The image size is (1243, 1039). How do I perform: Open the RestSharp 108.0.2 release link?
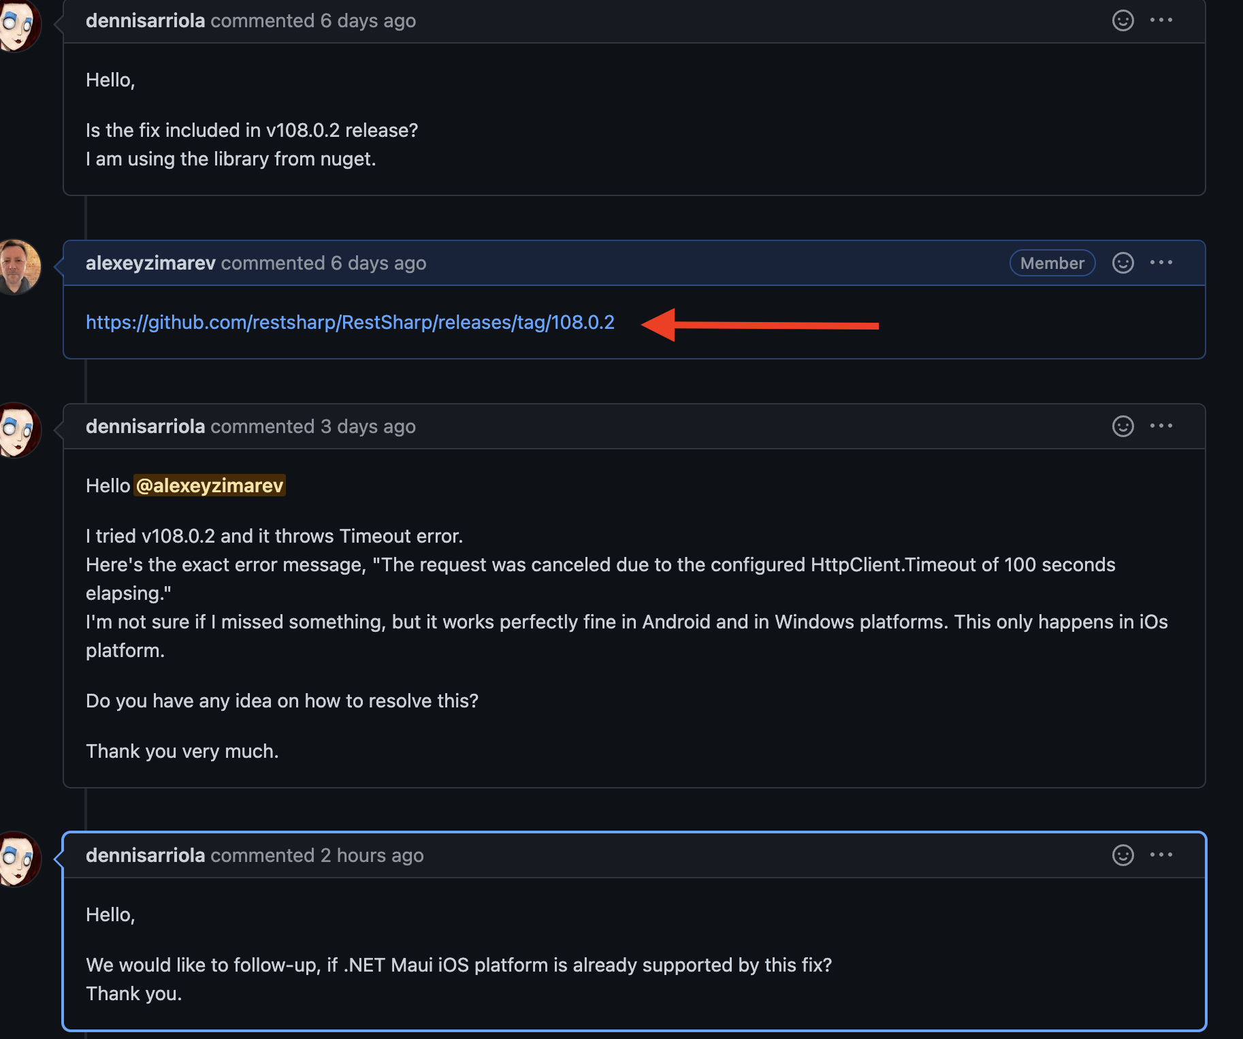pyautogui.click(x=349, y=323)
